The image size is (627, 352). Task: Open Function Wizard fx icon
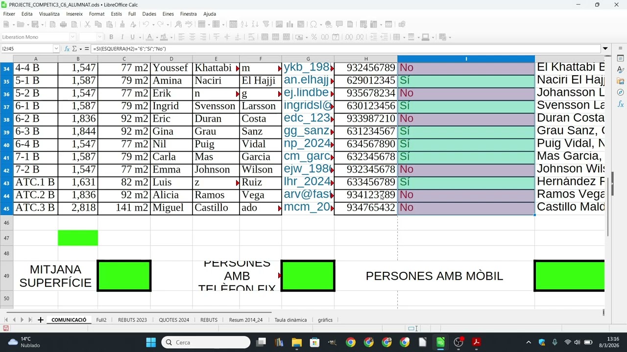[x=67, y=48]
